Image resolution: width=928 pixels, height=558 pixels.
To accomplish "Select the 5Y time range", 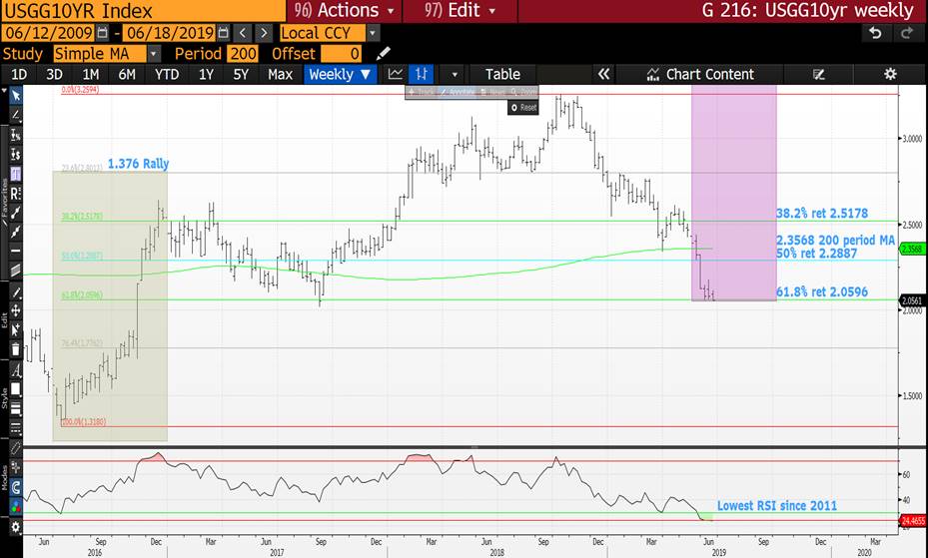I will (241, 75).
